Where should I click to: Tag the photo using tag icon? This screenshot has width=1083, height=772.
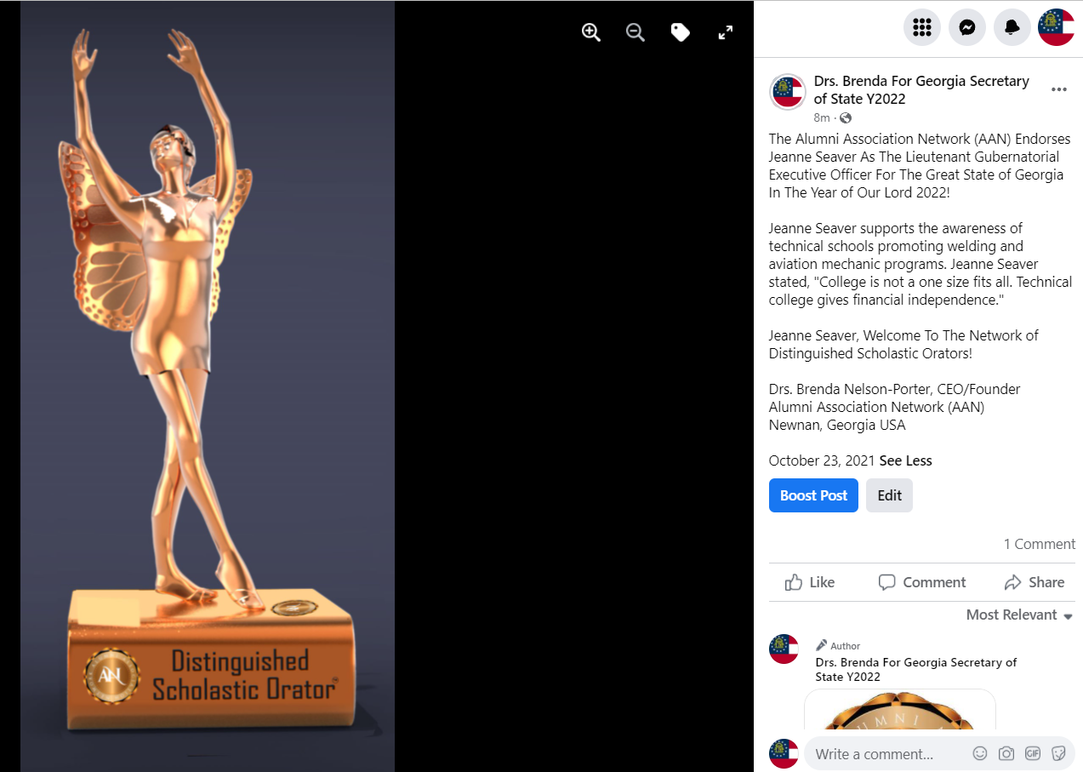[681, 32]
